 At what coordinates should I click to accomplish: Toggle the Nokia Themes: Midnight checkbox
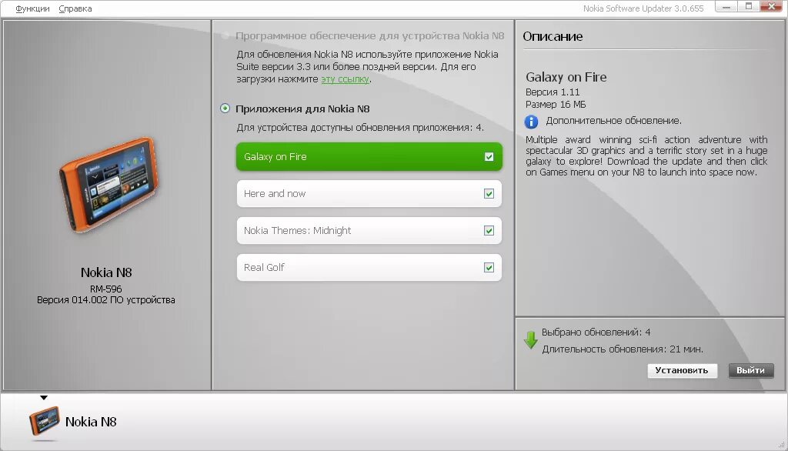(x=489, y=230)
